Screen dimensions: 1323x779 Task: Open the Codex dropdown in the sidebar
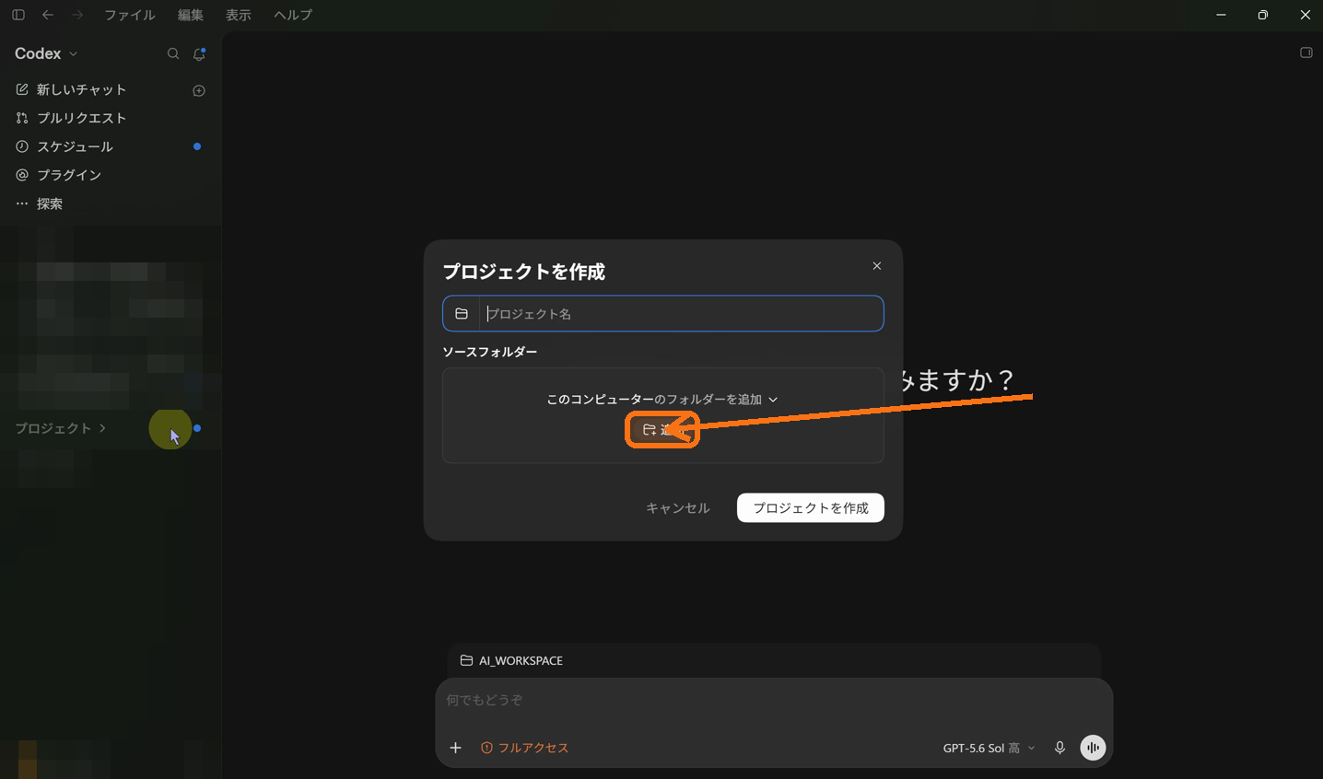coord(46,53)
